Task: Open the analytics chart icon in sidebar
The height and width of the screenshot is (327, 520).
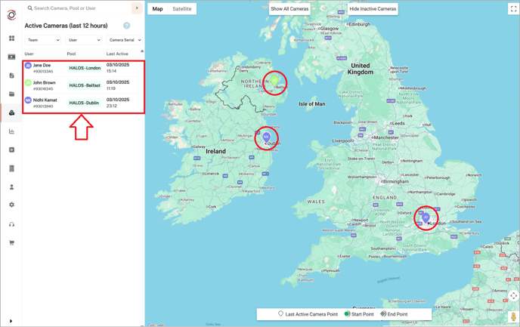Action: 11,131
